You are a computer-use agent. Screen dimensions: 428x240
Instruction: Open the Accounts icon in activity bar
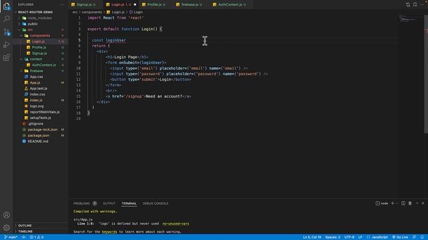6,215
